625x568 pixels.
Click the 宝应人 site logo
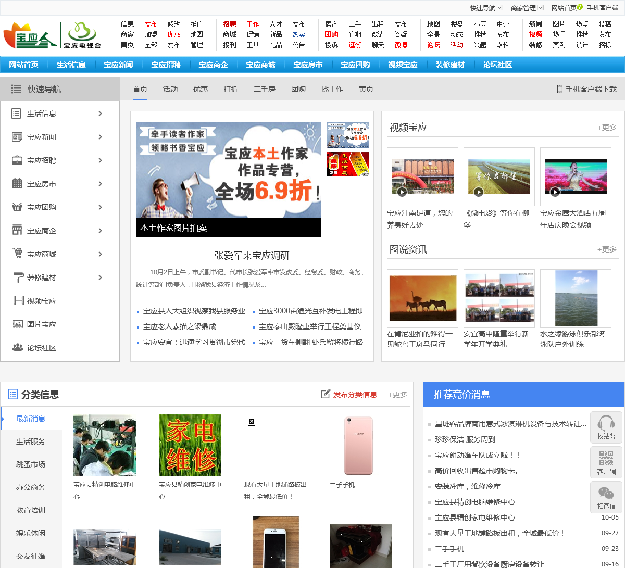30,35
